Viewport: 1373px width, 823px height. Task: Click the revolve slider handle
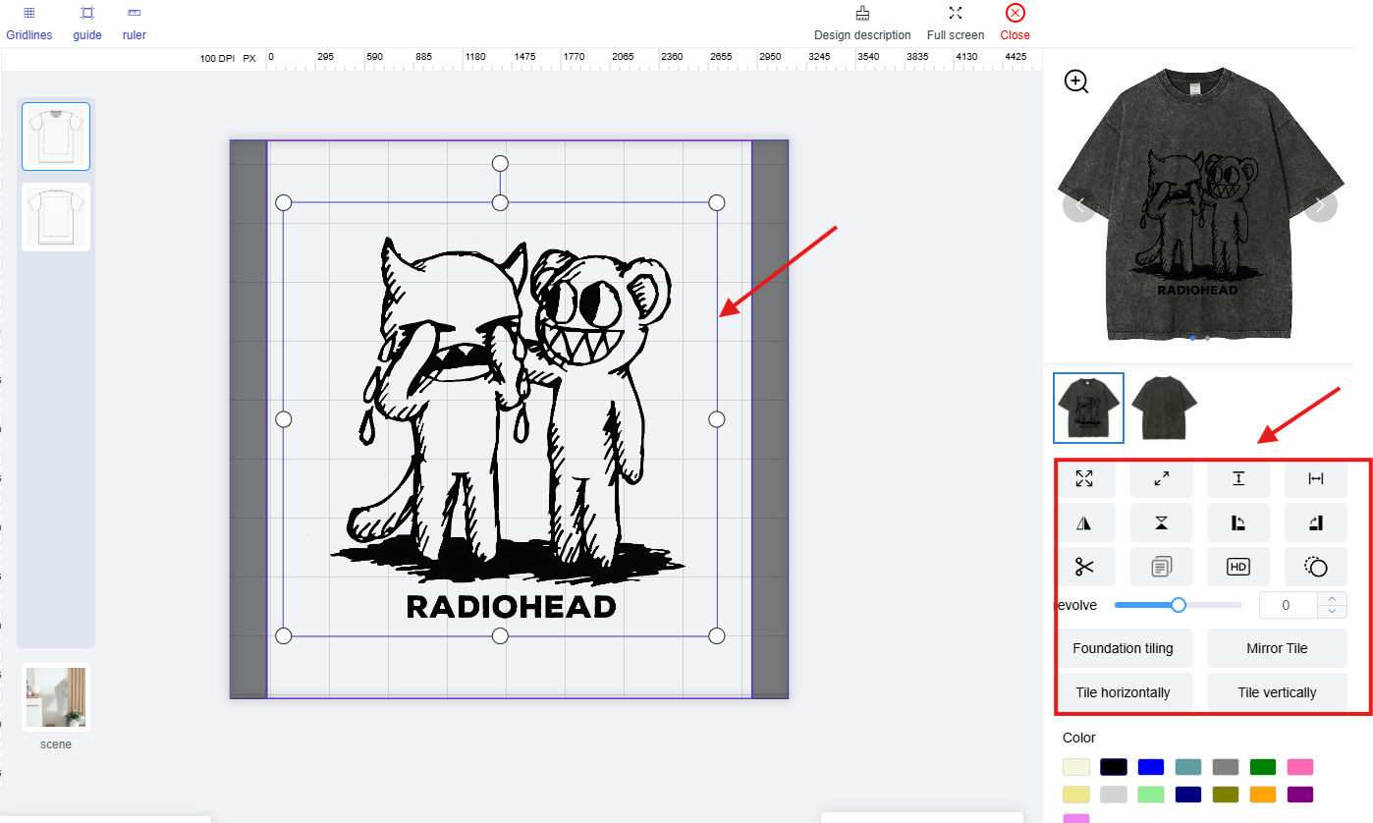pyautogui.click(x=1179, y=605)
